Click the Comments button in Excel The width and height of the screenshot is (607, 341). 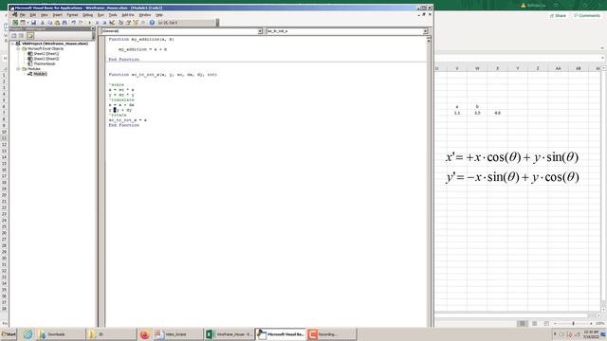click(587, 15)
